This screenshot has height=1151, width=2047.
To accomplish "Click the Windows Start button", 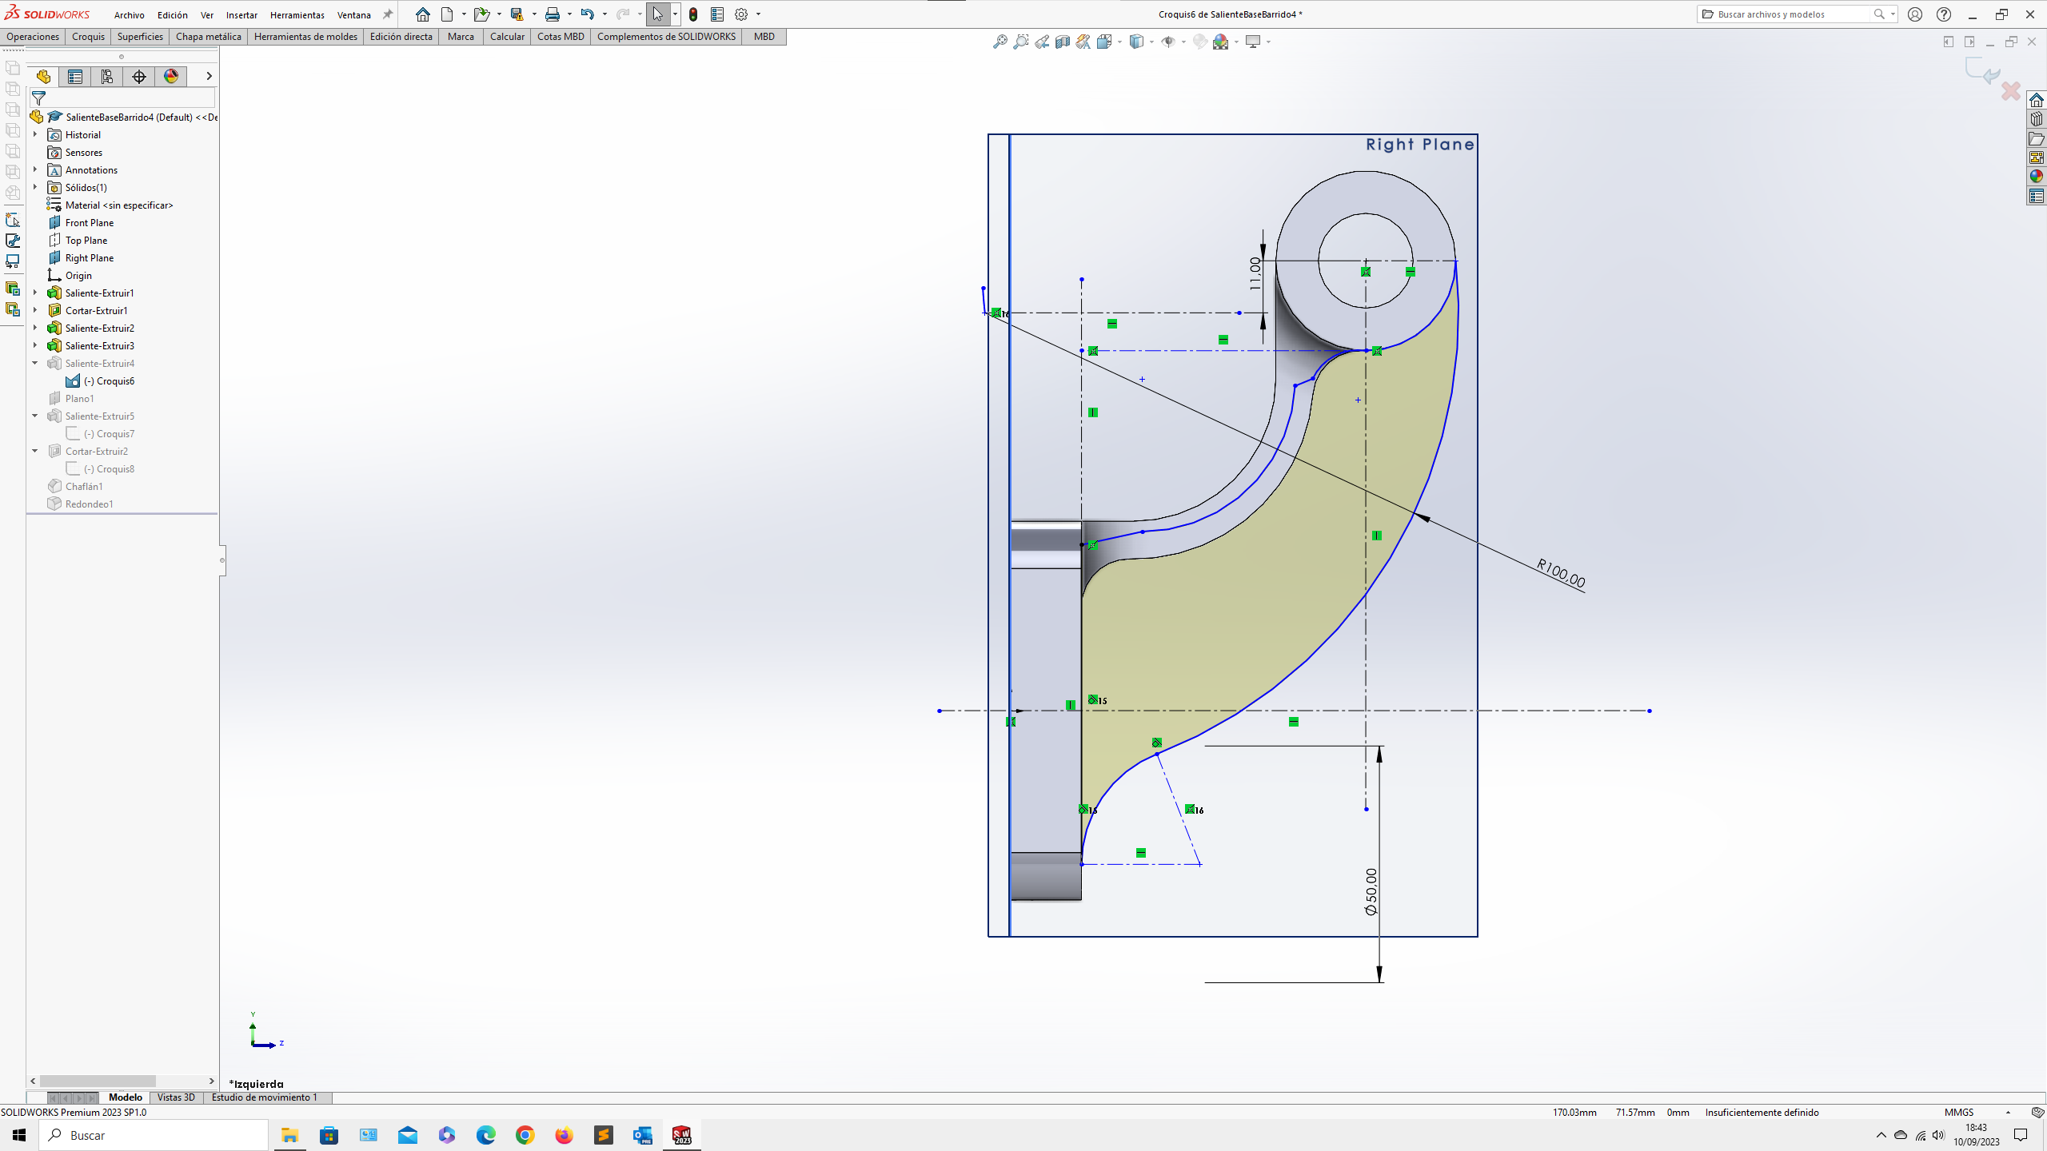I will [19, 1135].
